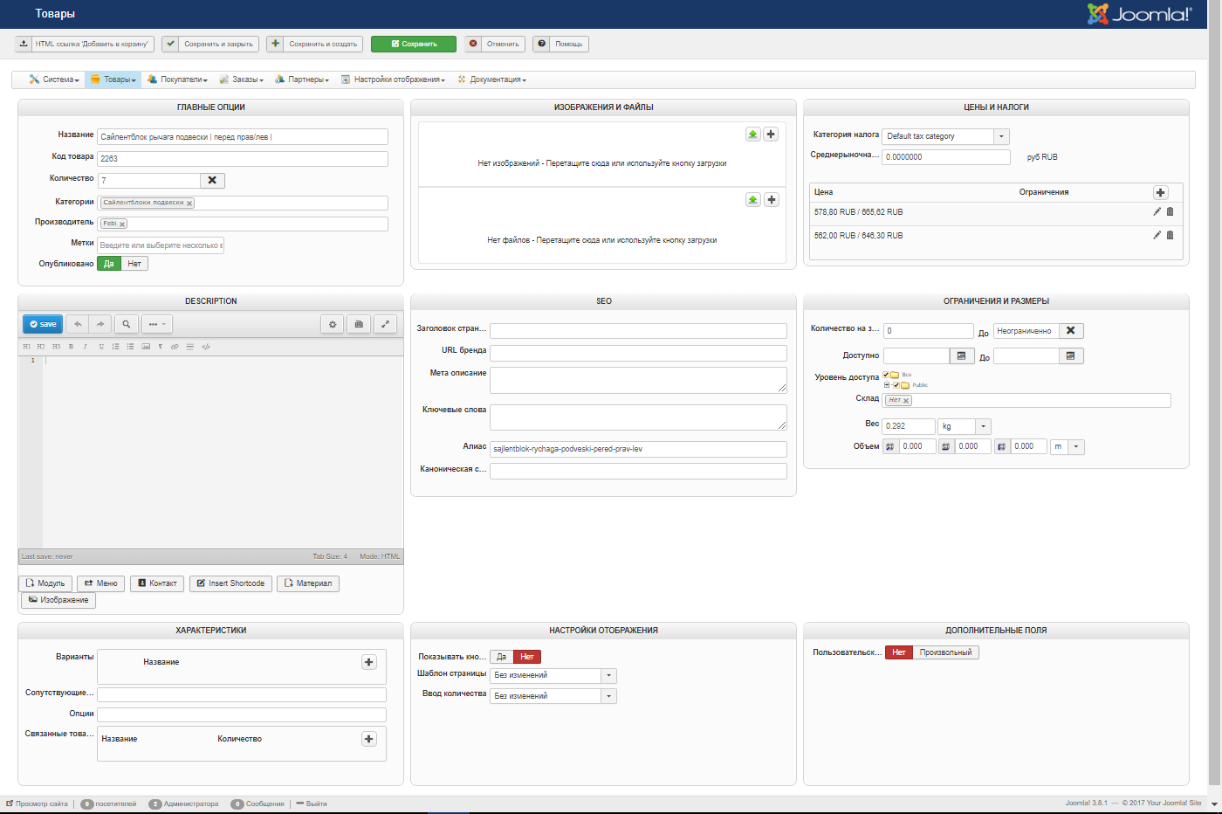The height and width of the screenshot is (814, 1222).
Task: Switch Показывать кнопку toggle to Да
Action: tap(501, 657)
